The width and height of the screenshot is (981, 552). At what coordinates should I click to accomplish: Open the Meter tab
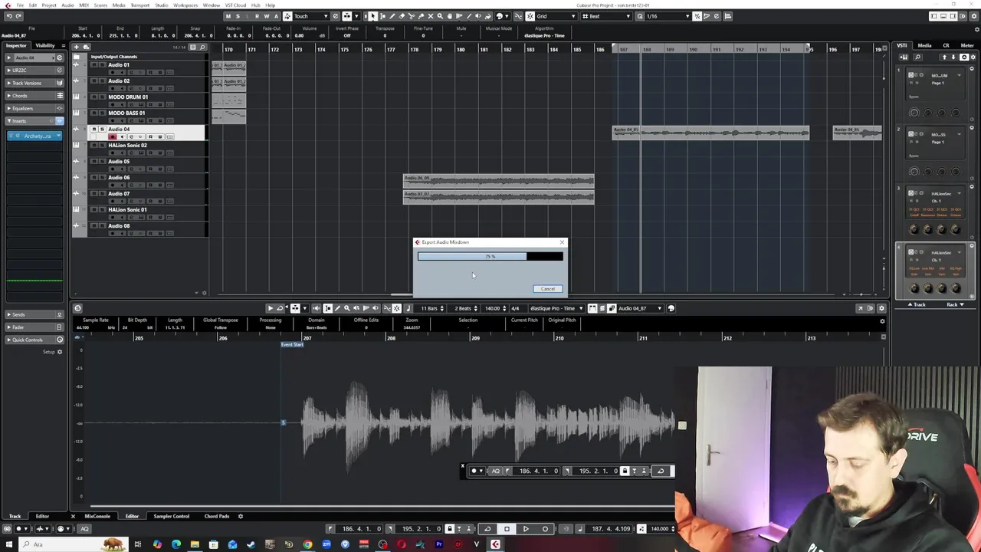(967, 45)
